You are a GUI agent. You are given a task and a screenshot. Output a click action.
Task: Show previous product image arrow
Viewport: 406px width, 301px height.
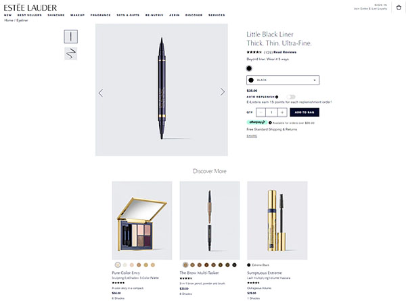pos(101,93)
